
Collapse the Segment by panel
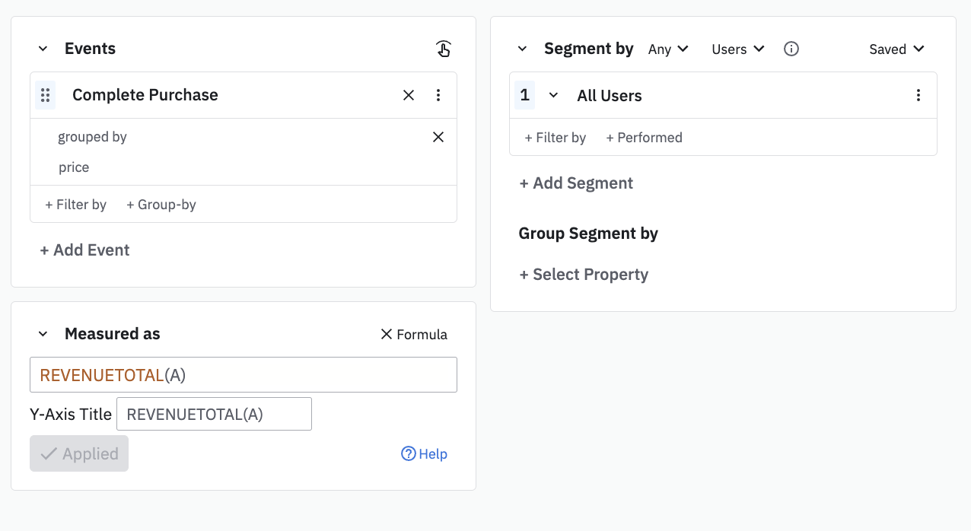[522, 49]
